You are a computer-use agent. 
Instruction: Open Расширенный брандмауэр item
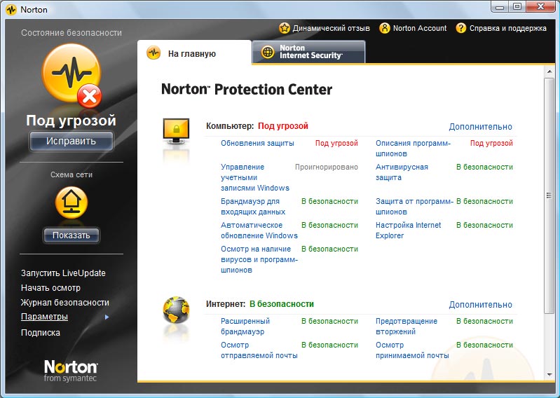coord(245,327)
